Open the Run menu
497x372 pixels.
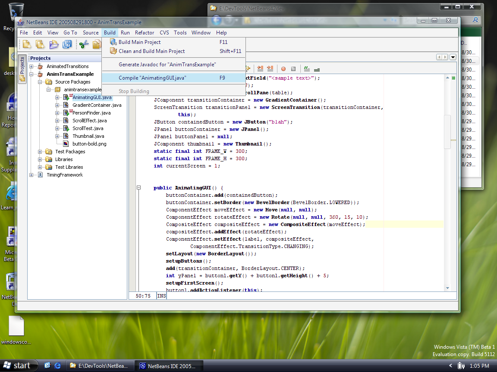[x=125, y=33]
